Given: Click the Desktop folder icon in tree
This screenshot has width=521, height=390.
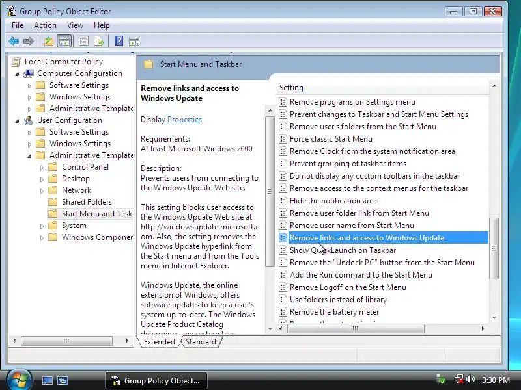Looking at the screenshot, I should pyautogui.click(x=53, y=179).
